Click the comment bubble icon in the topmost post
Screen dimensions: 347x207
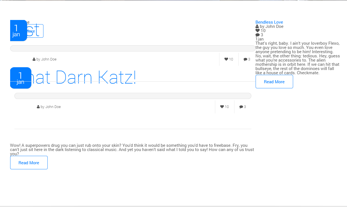[245, 59]
